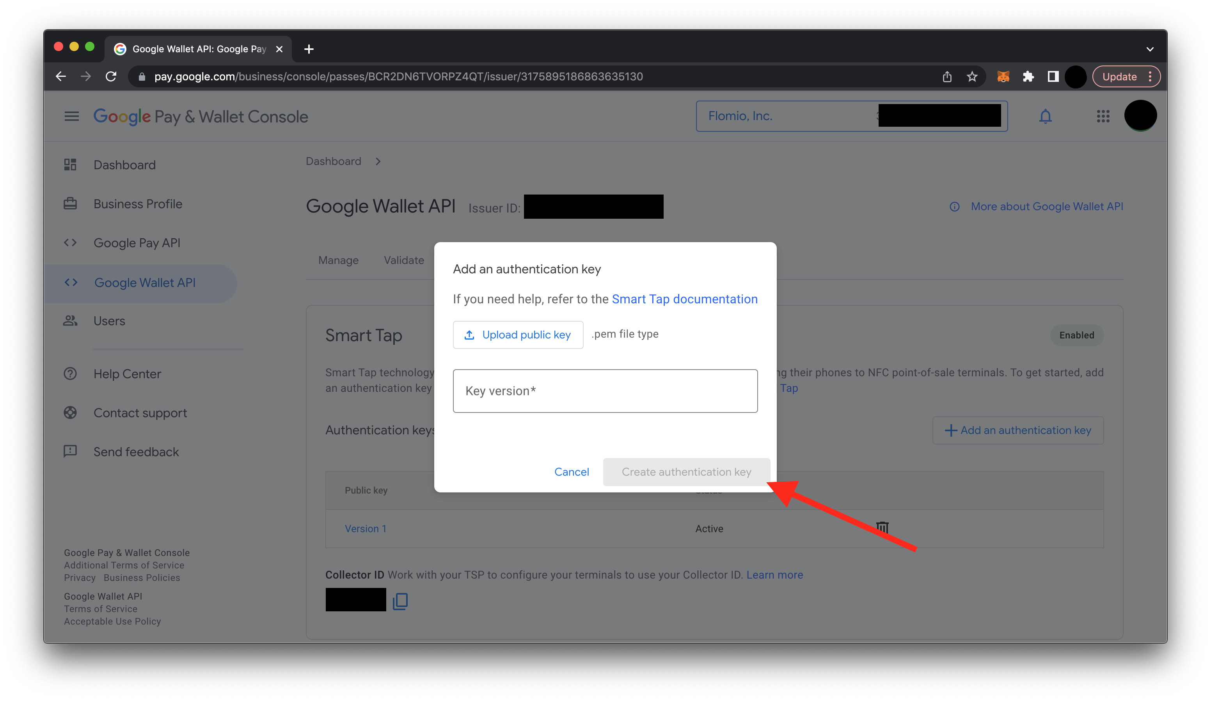
Task: Click the Business Profile sidebar icon
Action: click(73, 203)
